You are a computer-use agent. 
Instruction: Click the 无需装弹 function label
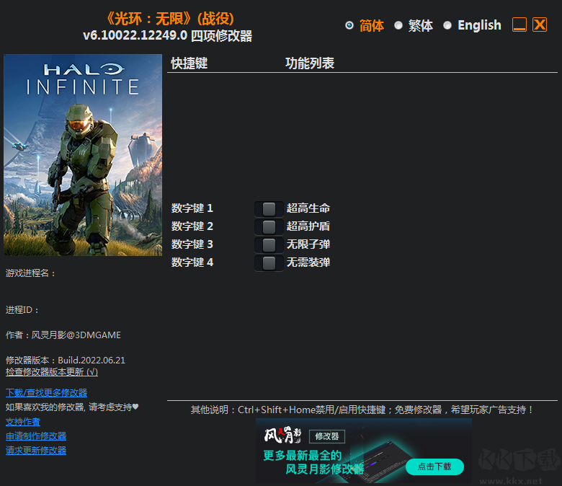point(308,262)
